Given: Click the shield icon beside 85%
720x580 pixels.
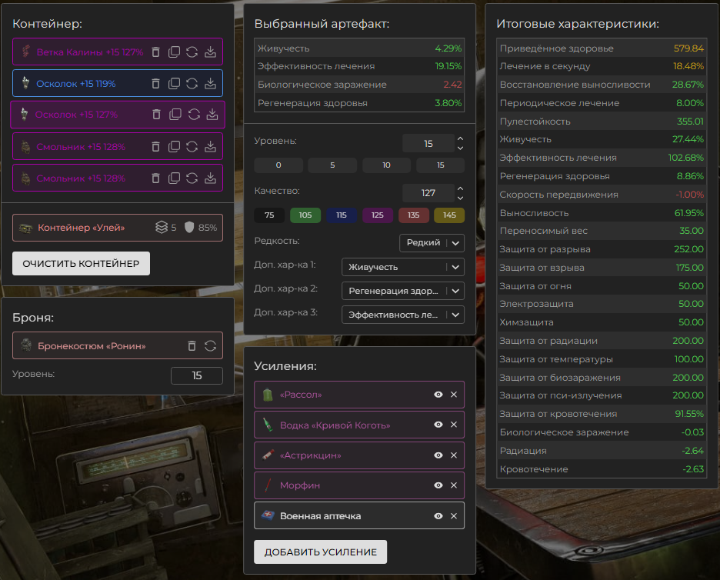Looking at the screenshot, I should click(x=189, y=228).
